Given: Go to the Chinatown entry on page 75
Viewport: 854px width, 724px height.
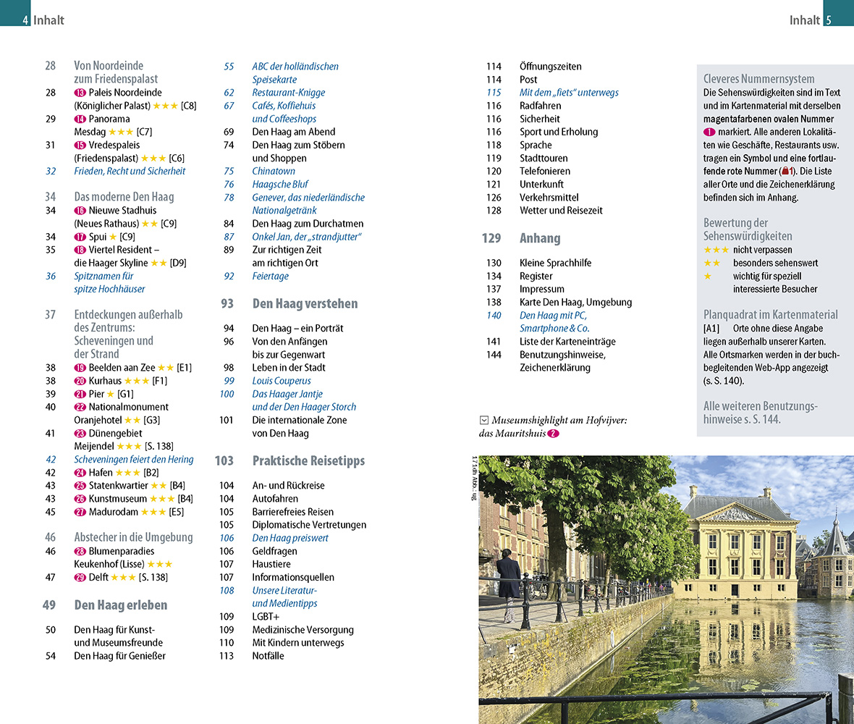Looking at the screenshot, I should (x=274, y=172).
